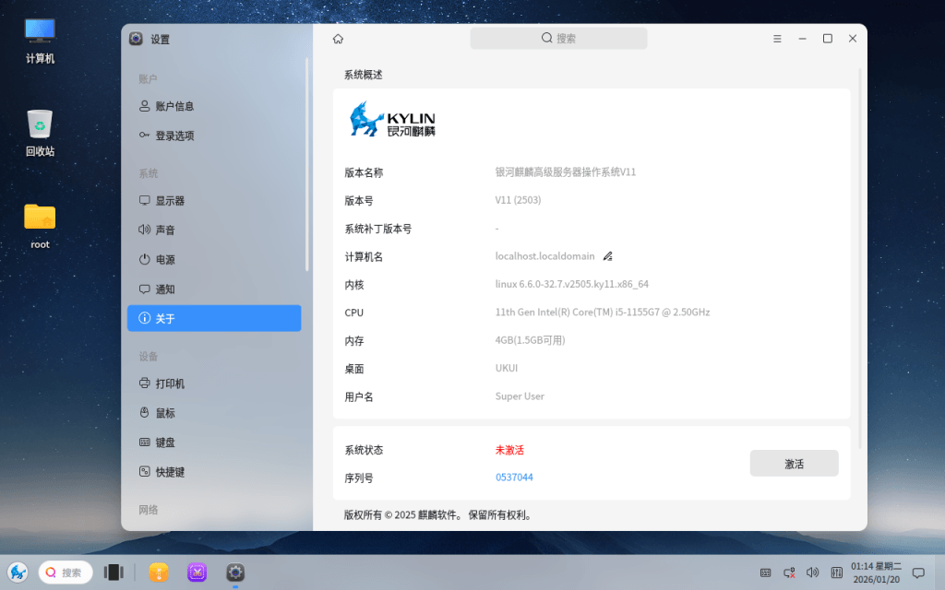Click the serial number link 0537044
Image resolution: width=945 pixels, height=590 pixels.
514,478
